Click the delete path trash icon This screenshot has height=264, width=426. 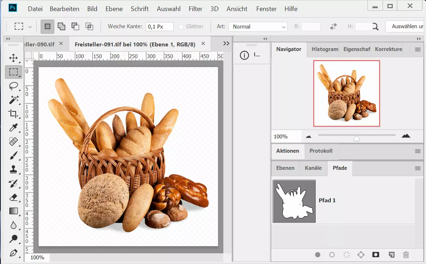406,255
